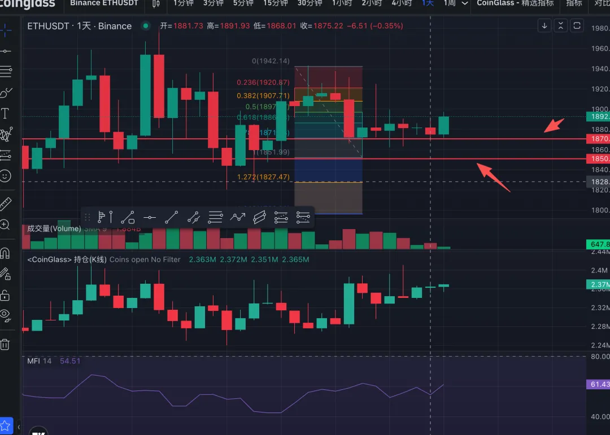Select the active 1天 timeframe
610x435 pixels.
(x=428, y=3)
